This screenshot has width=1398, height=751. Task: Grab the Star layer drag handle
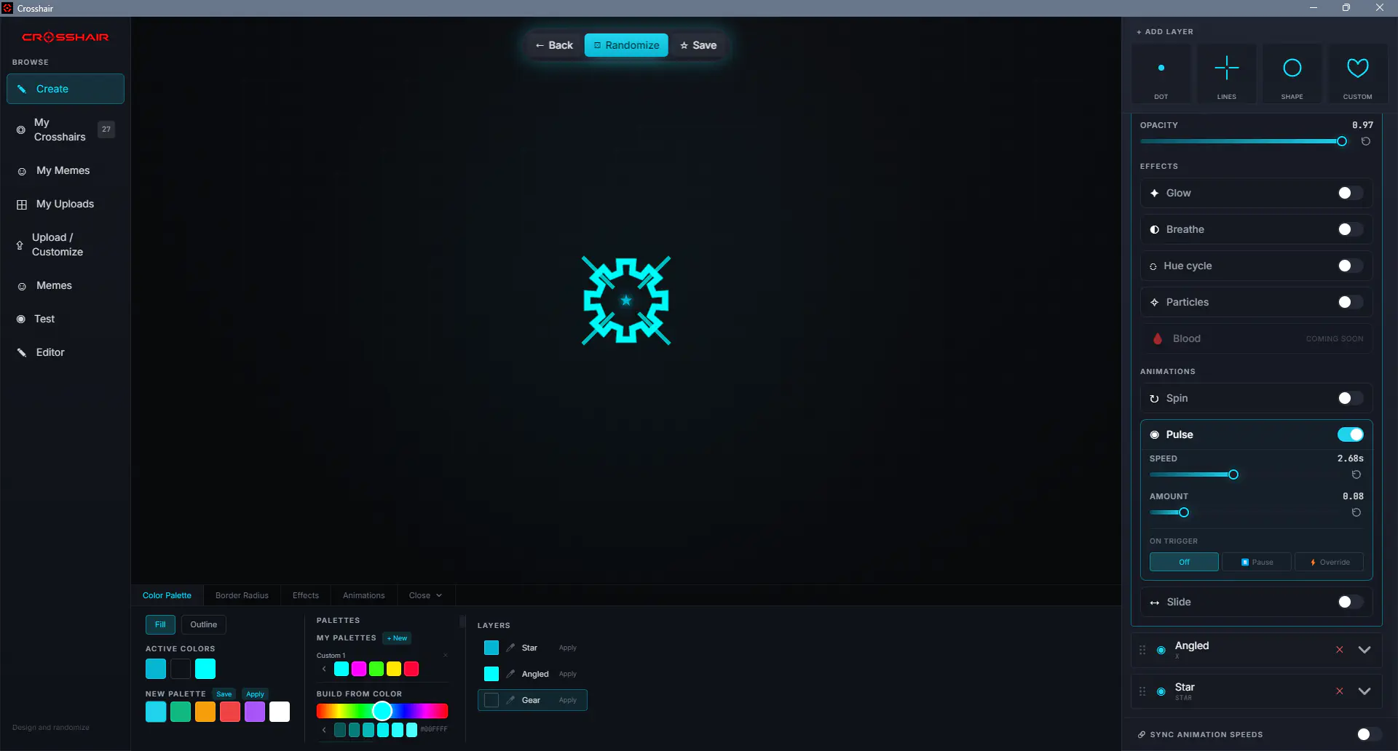(x=1142, y=691)
